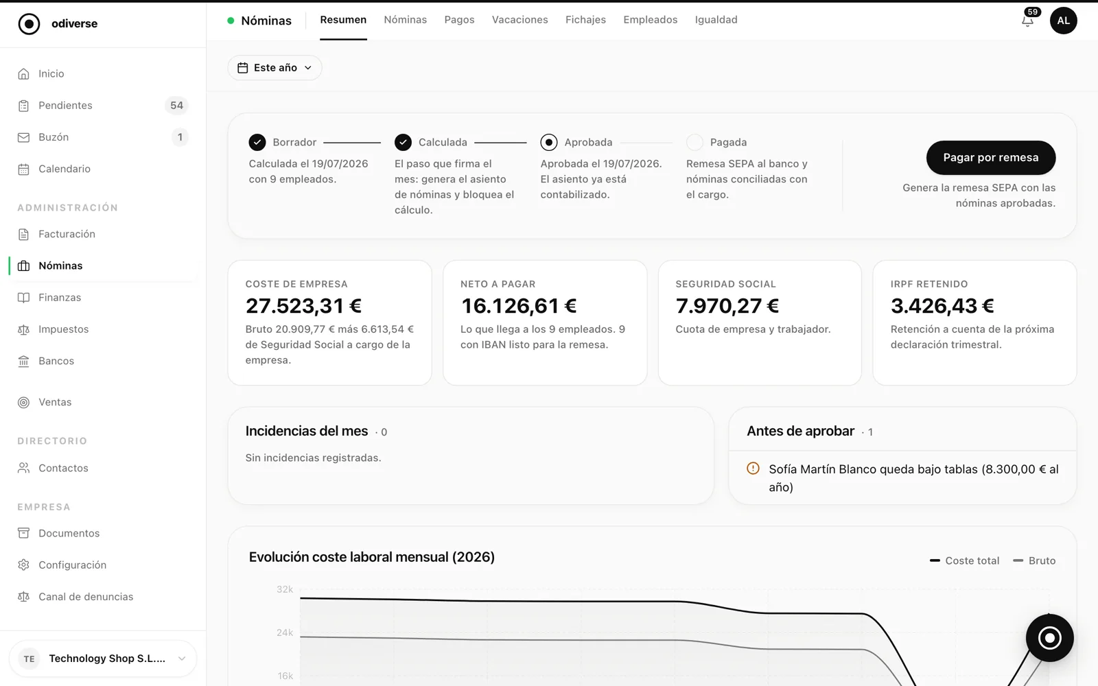The height and width of the screenshot is (686, 1098).
Task: Open Impuestos scales icon
Action: coord(23,329)
